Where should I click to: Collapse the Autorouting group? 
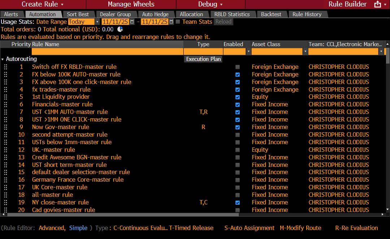[3, 59]
